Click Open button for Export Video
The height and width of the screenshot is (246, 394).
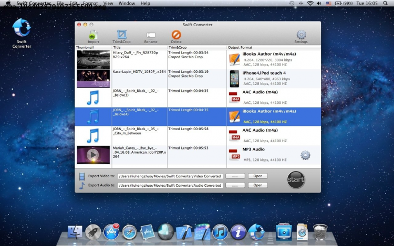point(257,176)
